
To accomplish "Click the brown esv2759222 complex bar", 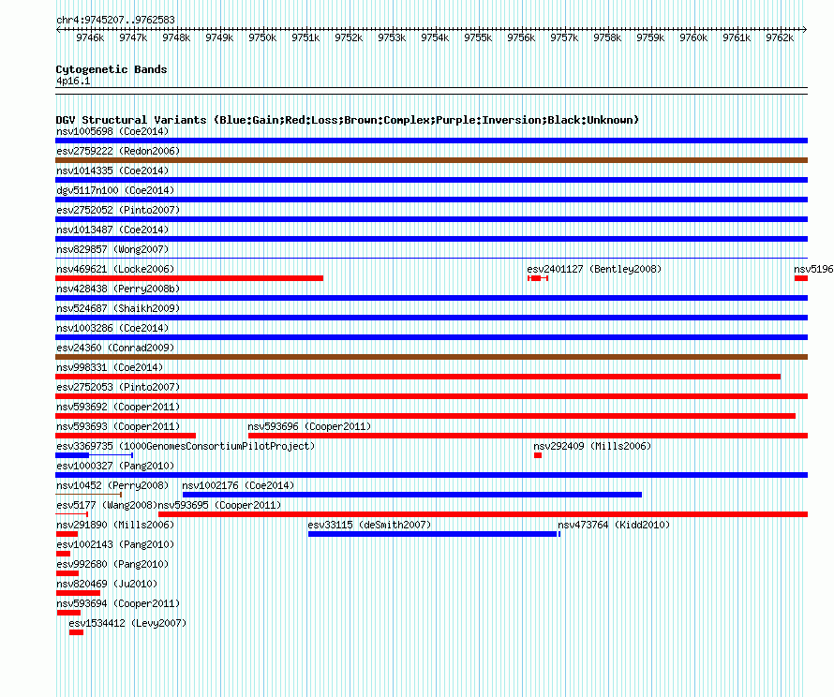I will pos(431,160).
